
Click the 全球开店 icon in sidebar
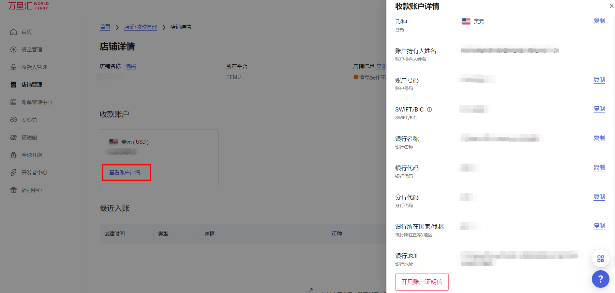pos(13,155)
